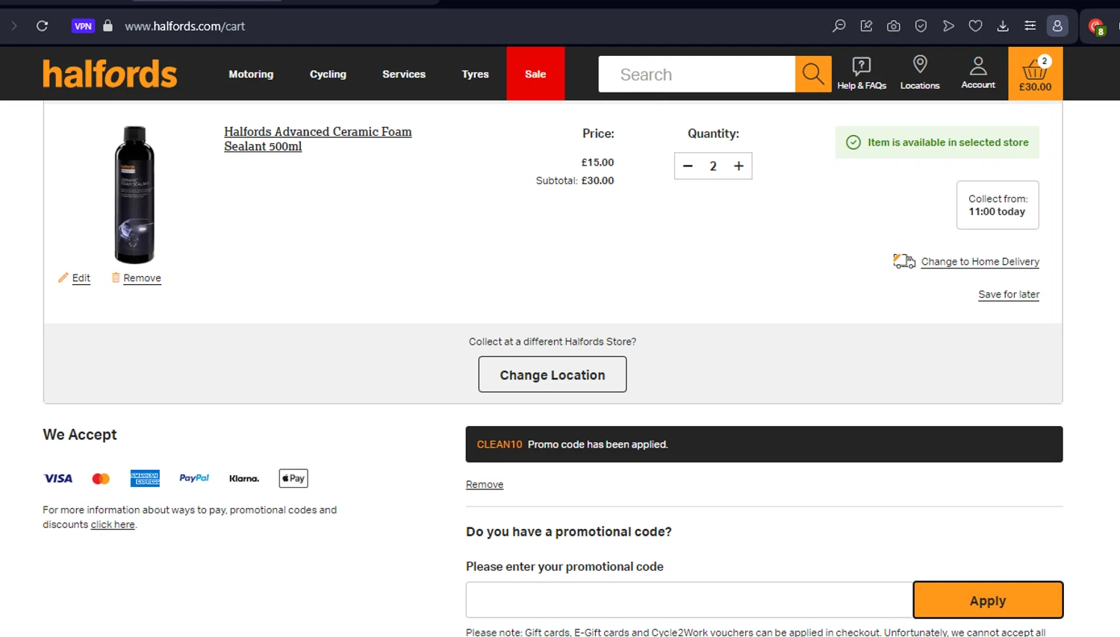Click the Search input field

[x=697, y=74]
